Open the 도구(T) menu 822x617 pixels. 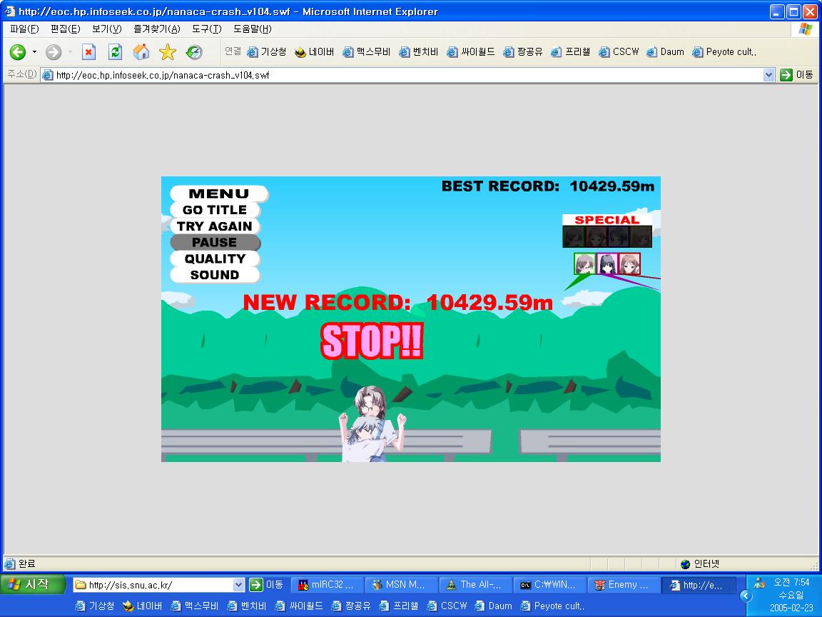206,29
